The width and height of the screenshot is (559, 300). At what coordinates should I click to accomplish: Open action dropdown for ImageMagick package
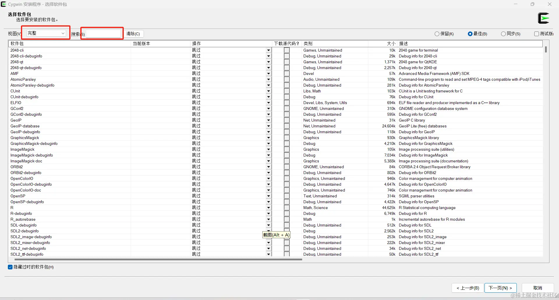(268, 150)
